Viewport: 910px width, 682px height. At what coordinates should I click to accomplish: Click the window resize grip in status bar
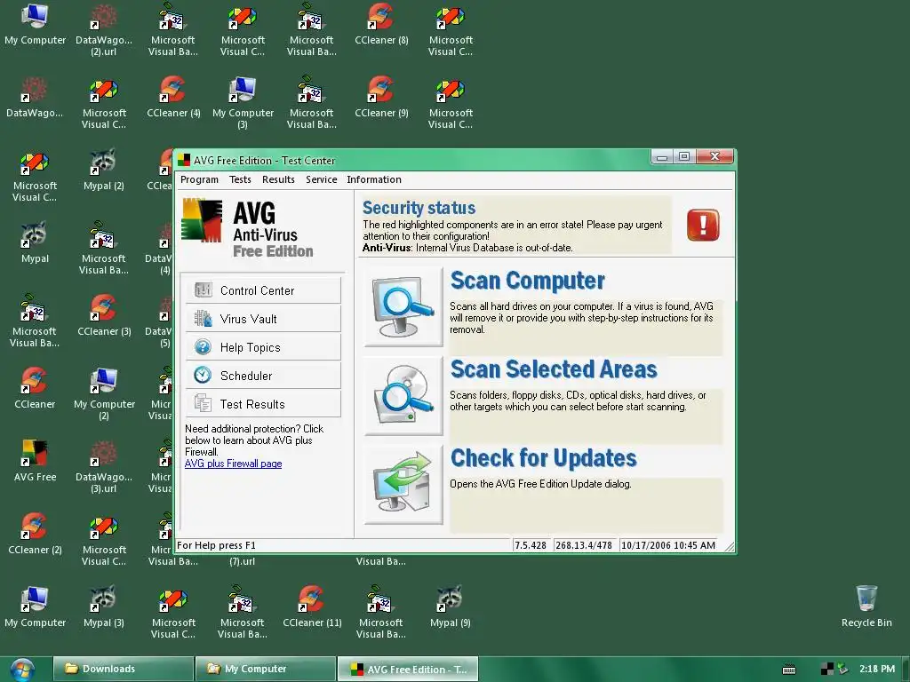729,546
